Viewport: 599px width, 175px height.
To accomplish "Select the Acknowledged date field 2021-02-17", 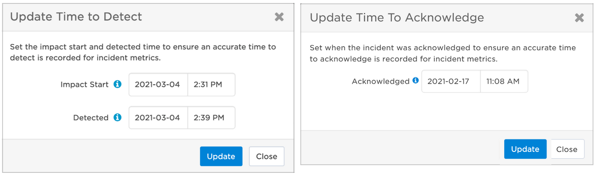I will tap(451, 81).
